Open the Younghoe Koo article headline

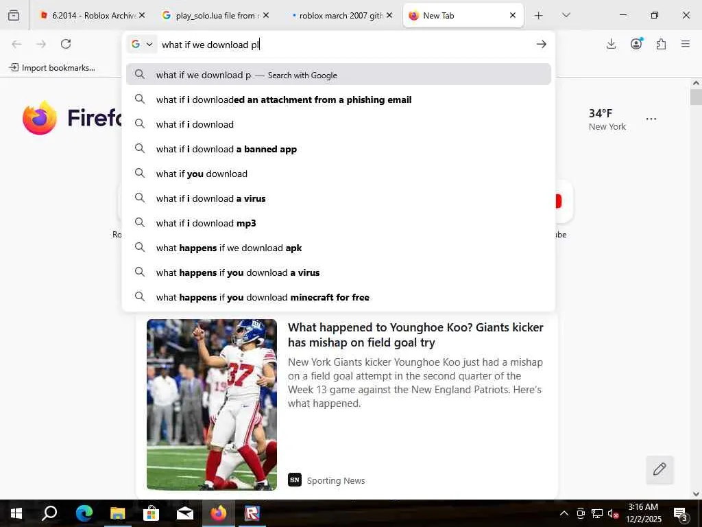click(x=415, y=335)
